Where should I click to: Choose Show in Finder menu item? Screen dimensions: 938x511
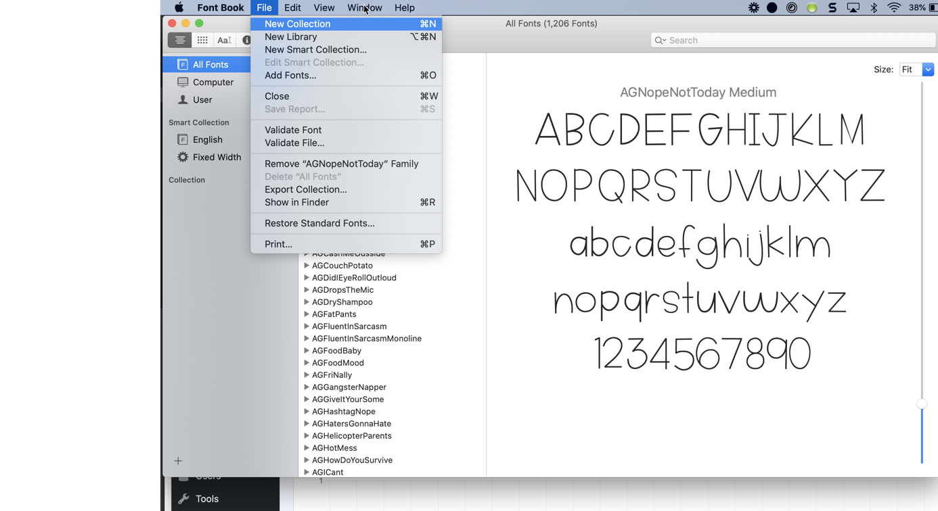coord(346,202)
